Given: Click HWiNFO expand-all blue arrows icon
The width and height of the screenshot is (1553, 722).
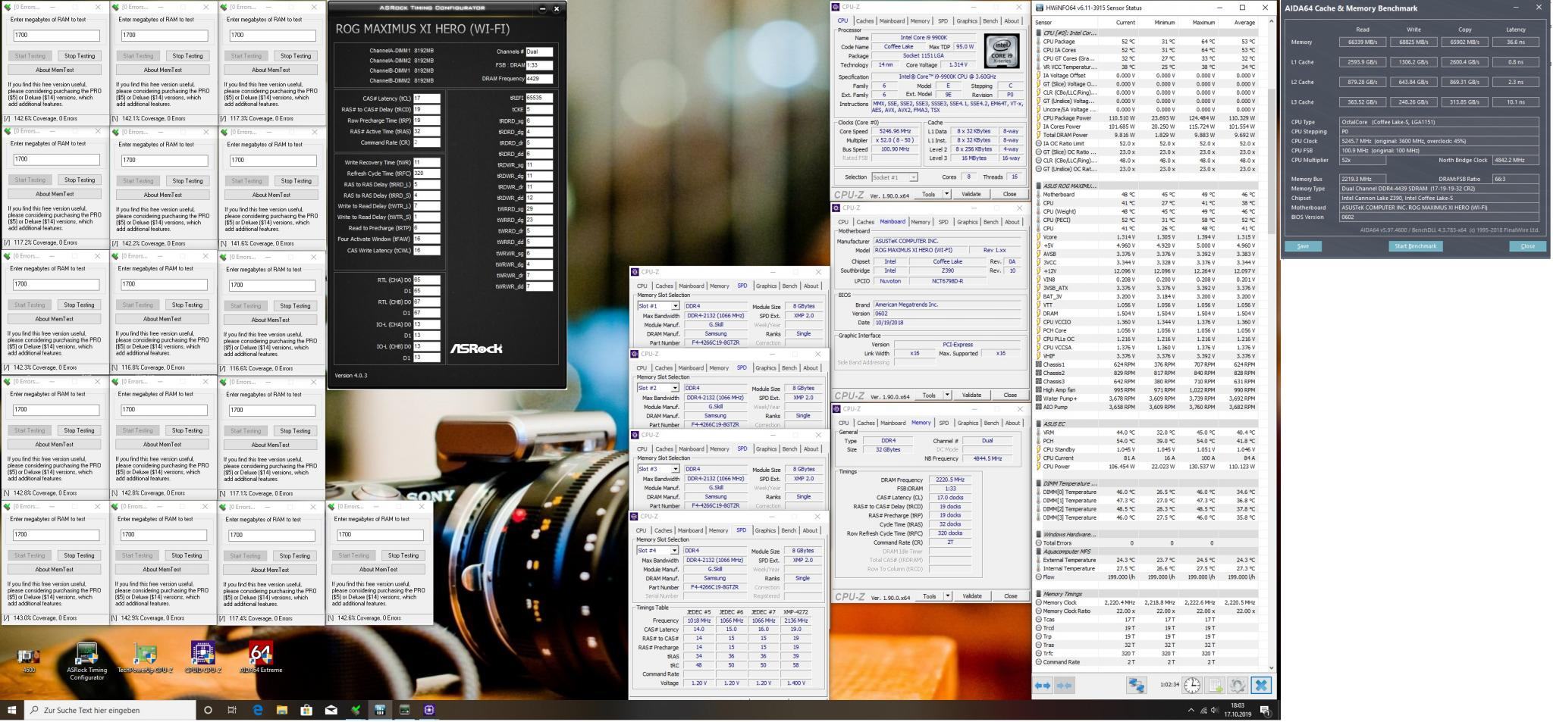Looking at the screenshot, I should (1043, 685).
